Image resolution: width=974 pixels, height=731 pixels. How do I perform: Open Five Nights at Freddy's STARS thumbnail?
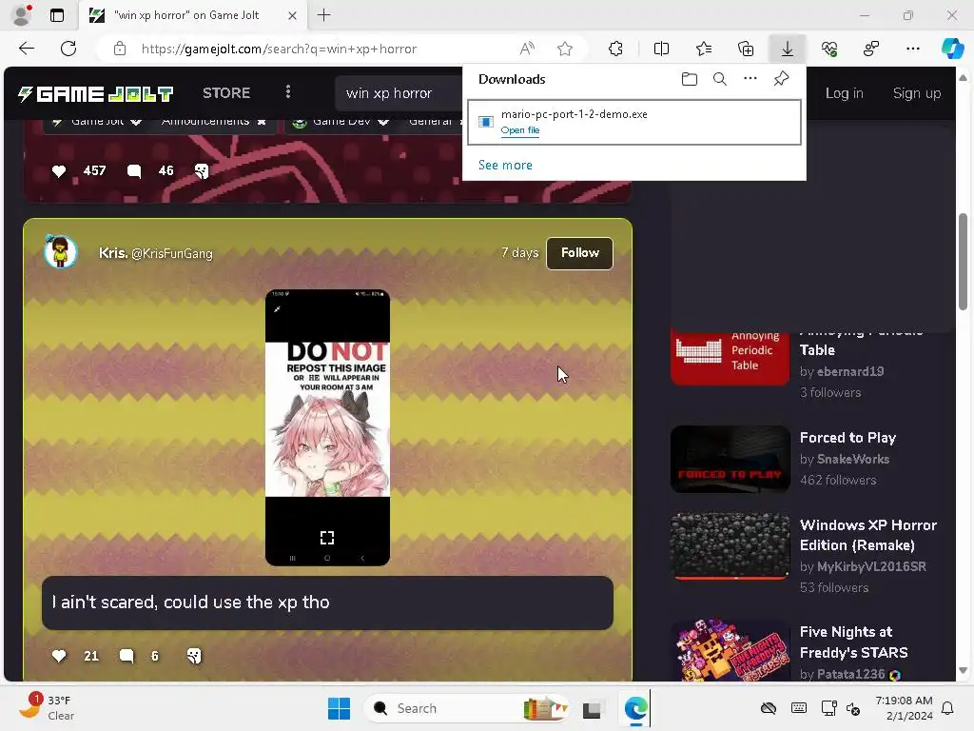coord(730,649)
